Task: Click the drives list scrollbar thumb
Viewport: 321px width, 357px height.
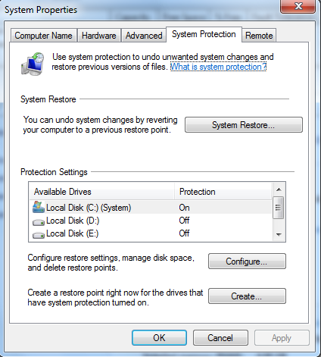Action: click(279, 208)
